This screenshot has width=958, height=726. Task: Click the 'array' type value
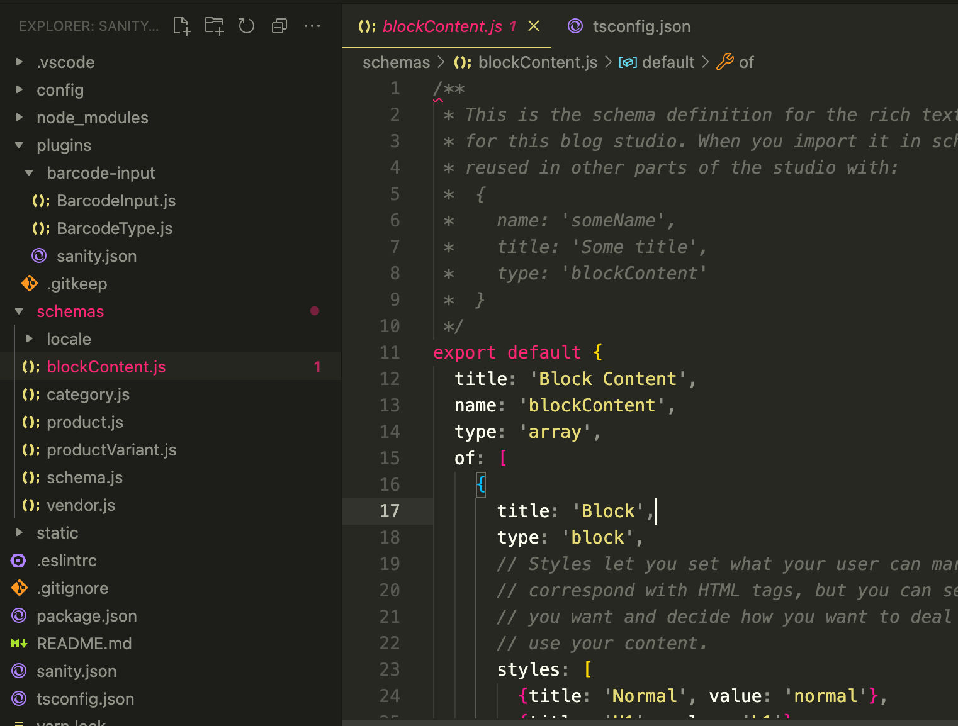pos(555,432)
